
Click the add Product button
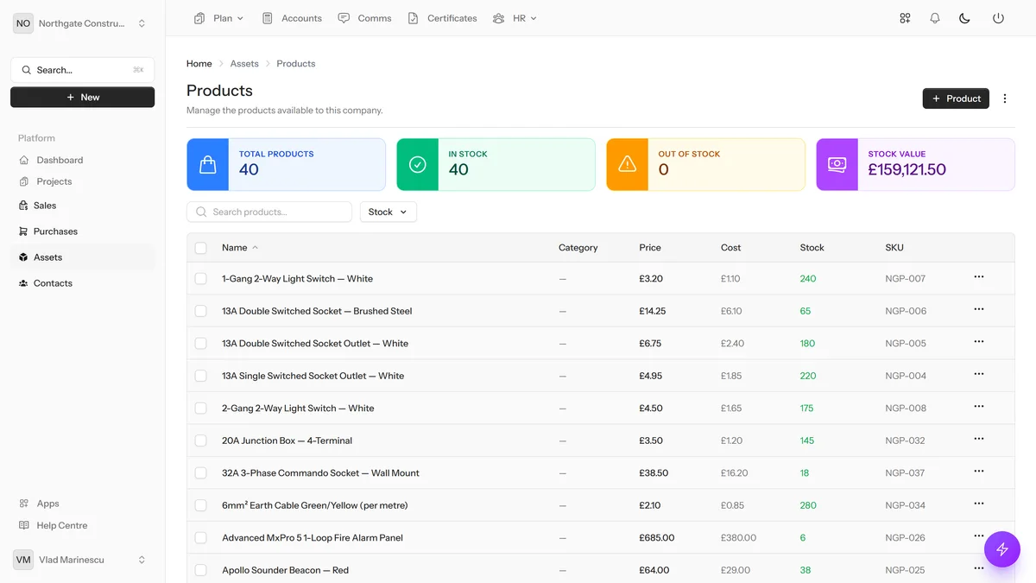[956, 98]
